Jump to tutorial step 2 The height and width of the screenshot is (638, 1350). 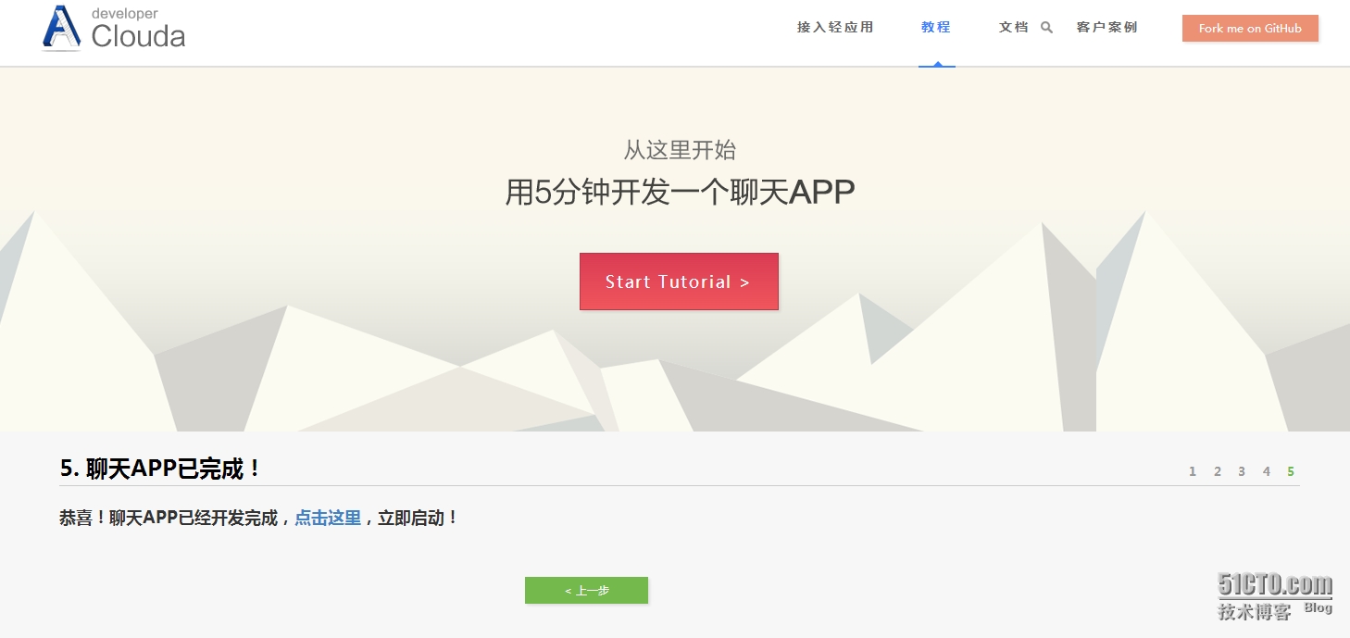(x=1218, y=471)
